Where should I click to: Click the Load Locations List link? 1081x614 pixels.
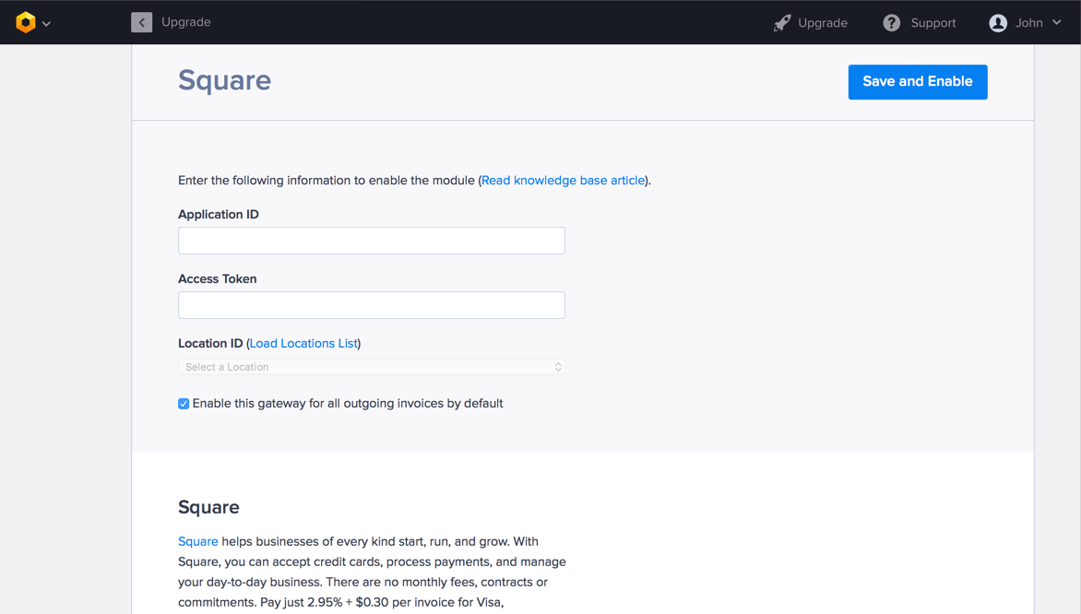pos(303,343)
